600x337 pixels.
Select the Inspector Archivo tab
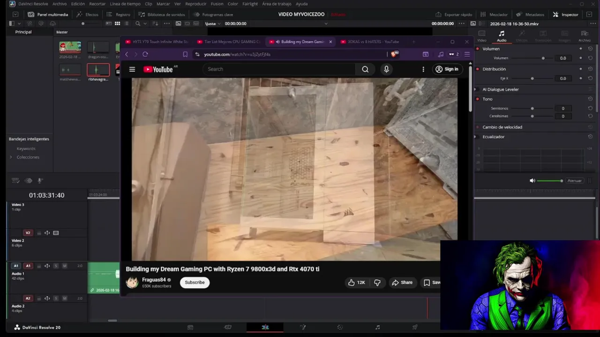pyautogui.click(x=585, y=36)
